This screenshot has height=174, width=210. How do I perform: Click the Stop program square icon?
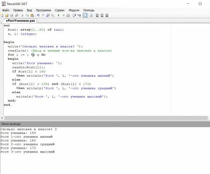pos(63,15)
